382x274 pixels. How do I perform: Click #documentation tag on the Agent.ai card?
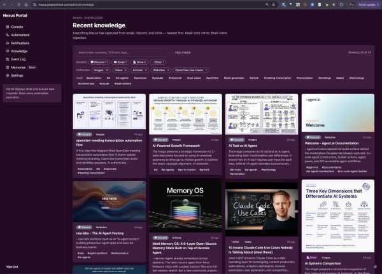click(331, 167)
